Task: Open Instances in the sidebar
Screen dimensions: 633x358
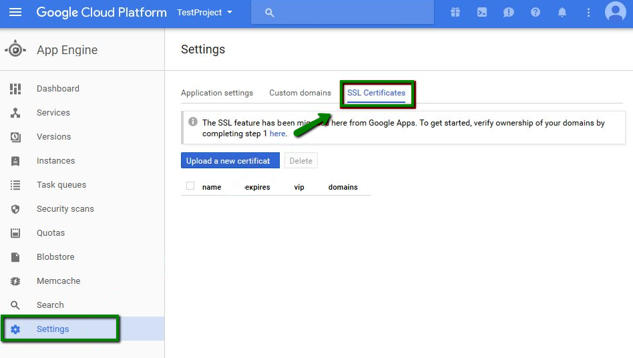Action: pos(55,161)
